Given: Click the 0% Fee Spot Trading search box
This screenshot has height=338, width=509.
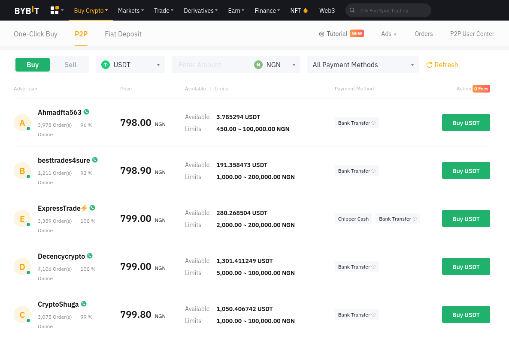Looking at the screenshot, I should coord(388,10).
